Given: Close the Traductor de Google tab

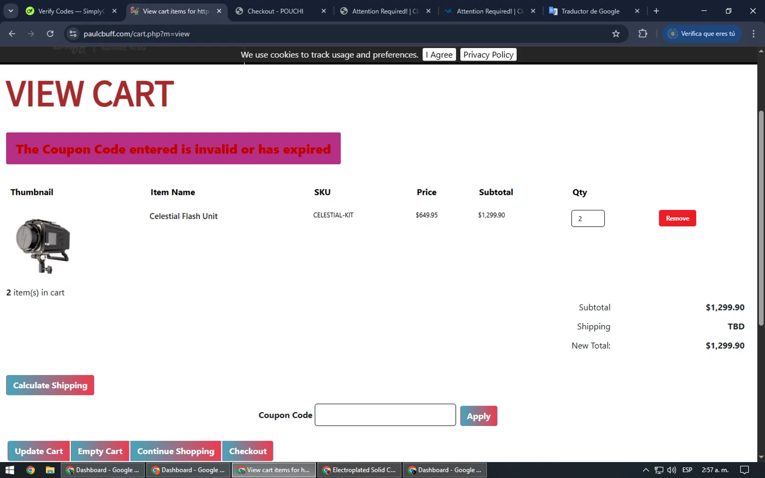Looking at the screenshot, I should pyautogui.click(x=637, y=11).
